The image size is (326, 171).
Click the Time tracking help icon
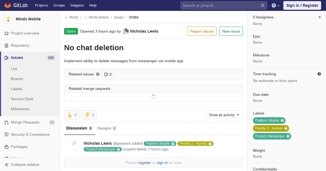319,74
